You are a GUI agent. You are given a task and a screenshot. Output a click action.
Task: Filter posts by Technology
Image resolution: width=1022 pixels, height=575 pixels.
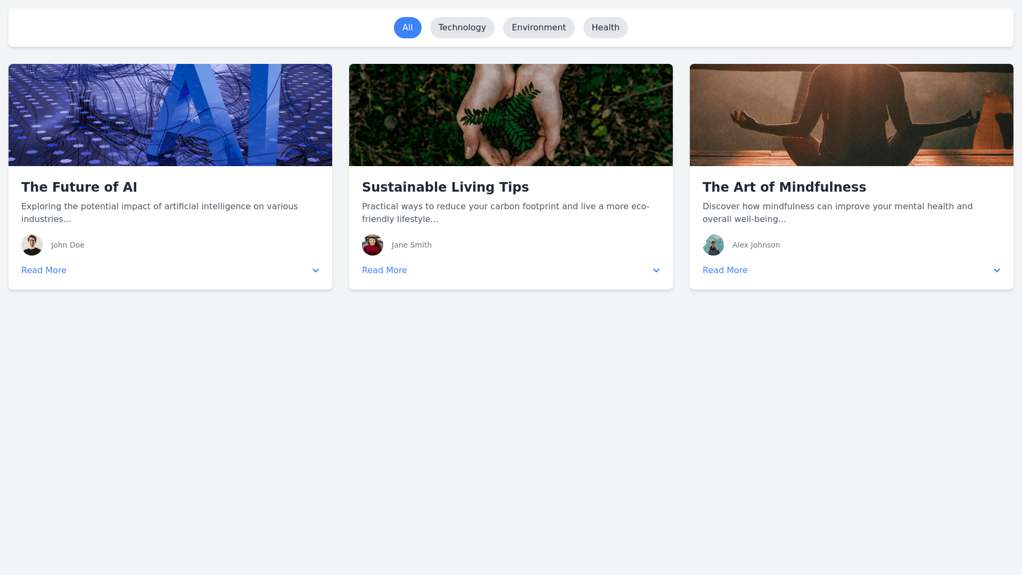coord(462,28)
